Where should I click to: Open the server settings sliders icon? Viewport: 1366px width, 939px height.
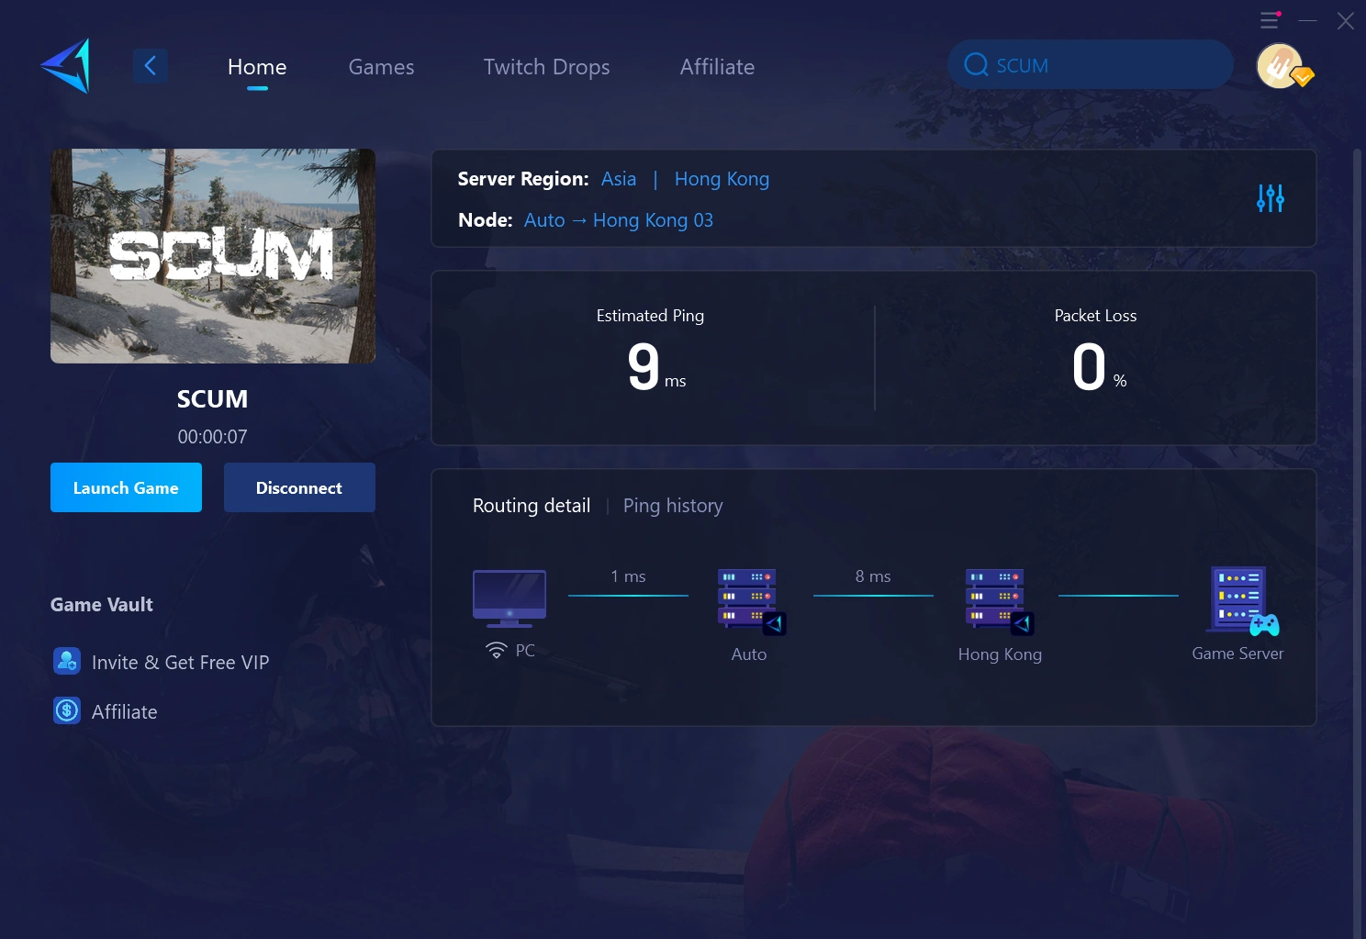(x=1270, y=198)
